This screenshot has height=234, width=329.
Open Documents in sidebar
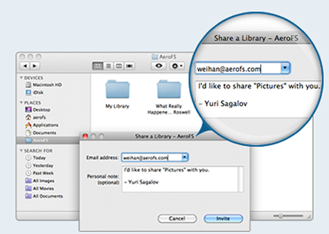[x=41, y=133]
